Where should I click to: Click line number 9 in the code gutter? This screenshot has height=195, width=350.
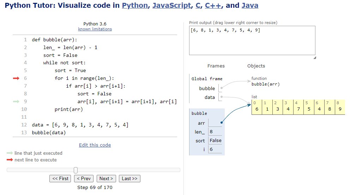(x=25, y=101)
